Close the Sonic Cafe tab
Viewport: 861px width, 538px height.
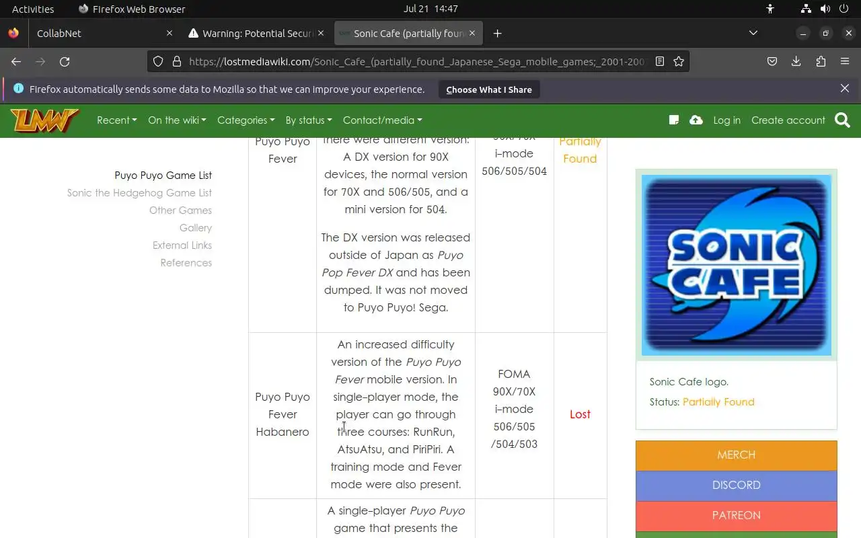tap(472, 33)
